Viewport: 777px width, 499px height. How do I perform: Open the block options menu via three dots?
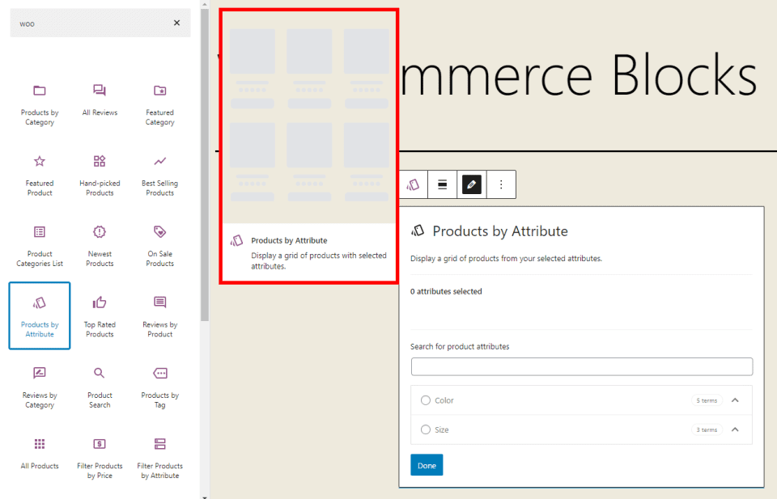click(x=500, y=184)
